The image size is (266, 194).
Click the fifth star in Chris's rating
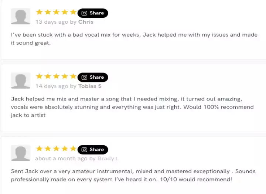point(73,12)
